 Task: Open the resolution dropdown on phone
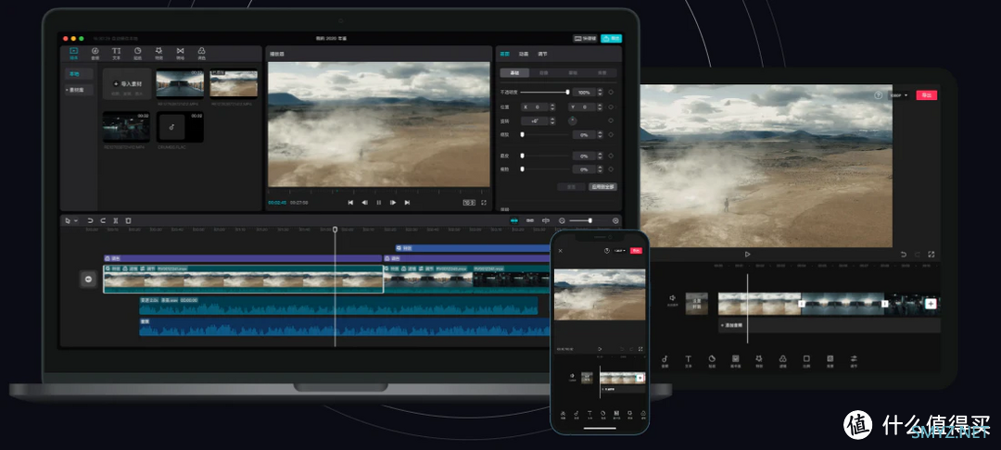(x=618, y=251)
